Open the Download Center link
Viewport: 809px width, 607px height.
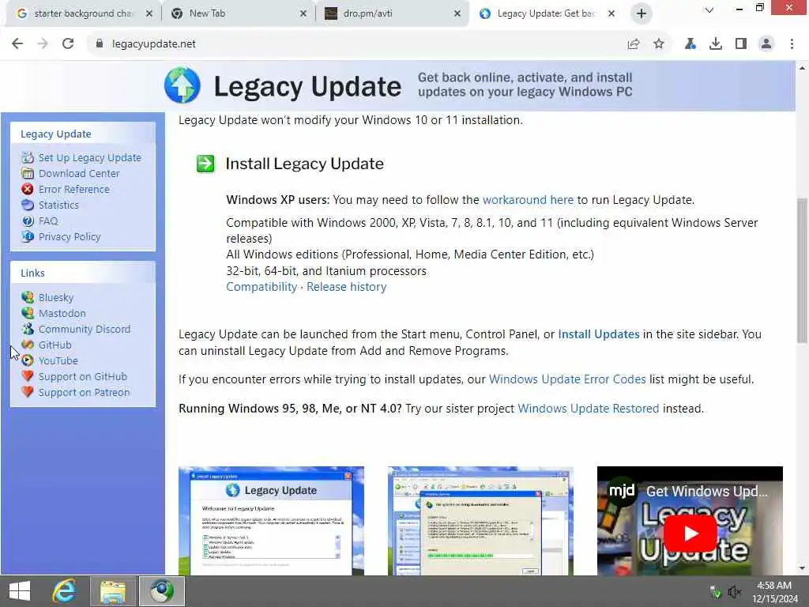[79, 173]
